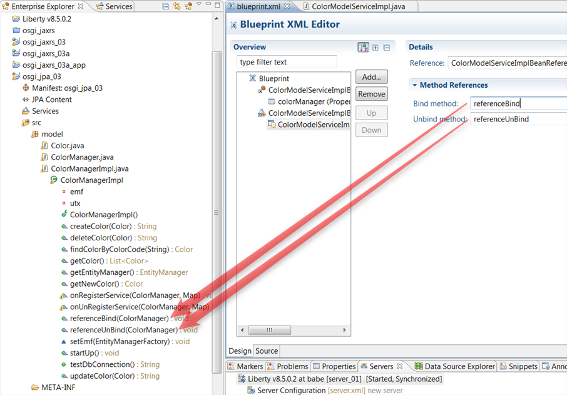Collapse the Method References section
The width and height of the screenshot is (567, 395).
pyautogui.click(x=414, y=85)
